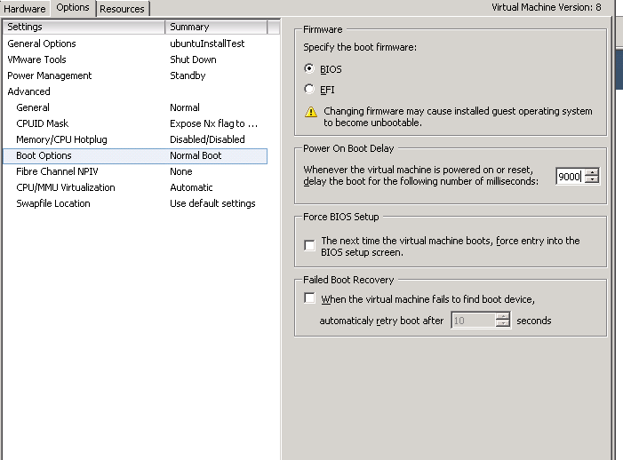Decrease the retry seconds spinner
Screen dimensions: 623x460
[x=503, y=324]
